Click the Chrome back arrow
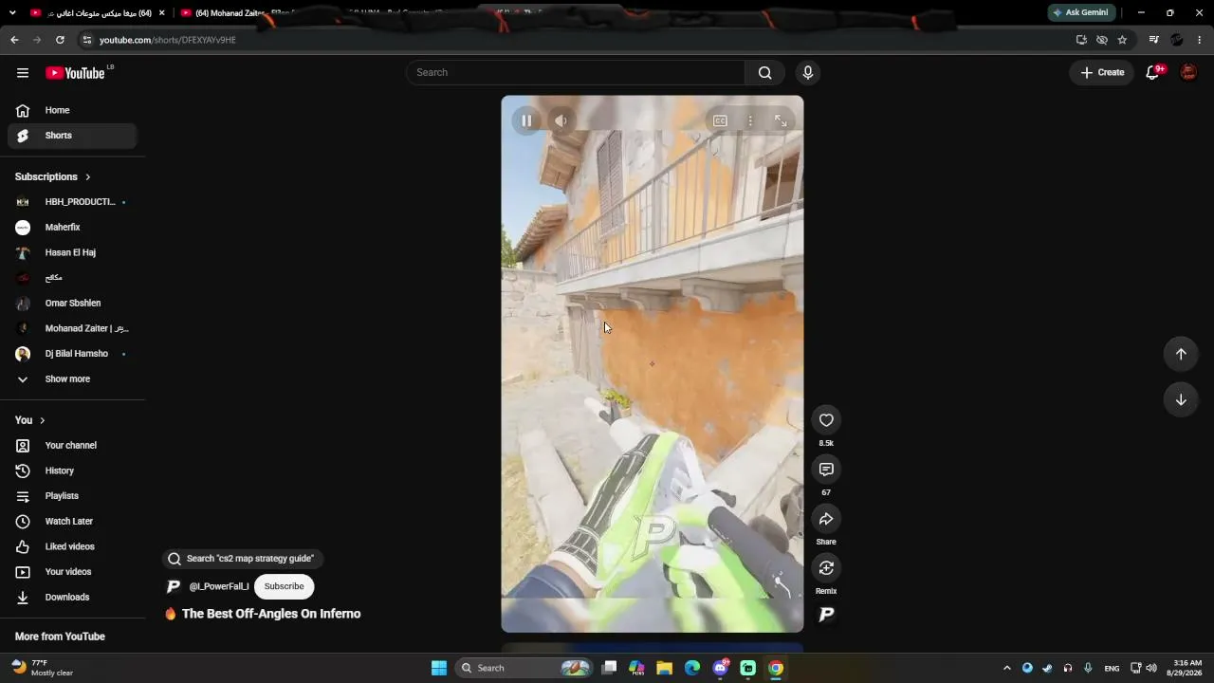This screenshot has height=683, width=1214. point(14,40)
